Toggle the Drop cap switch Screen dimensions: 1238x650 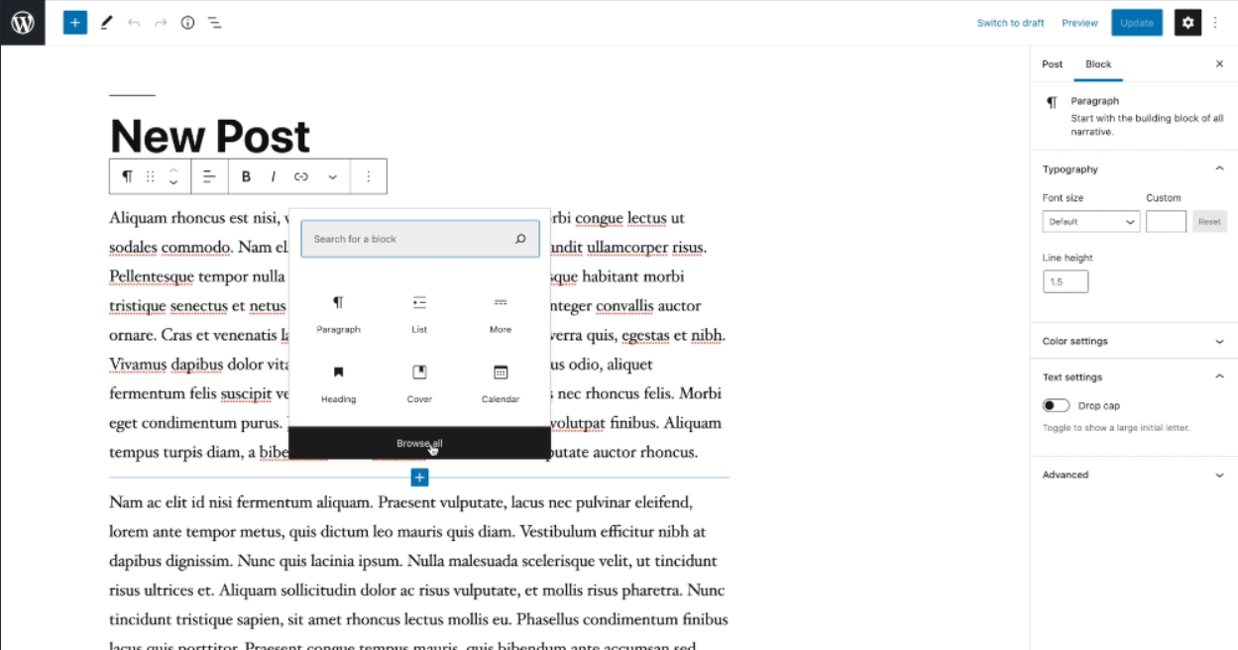[1056, 405]
